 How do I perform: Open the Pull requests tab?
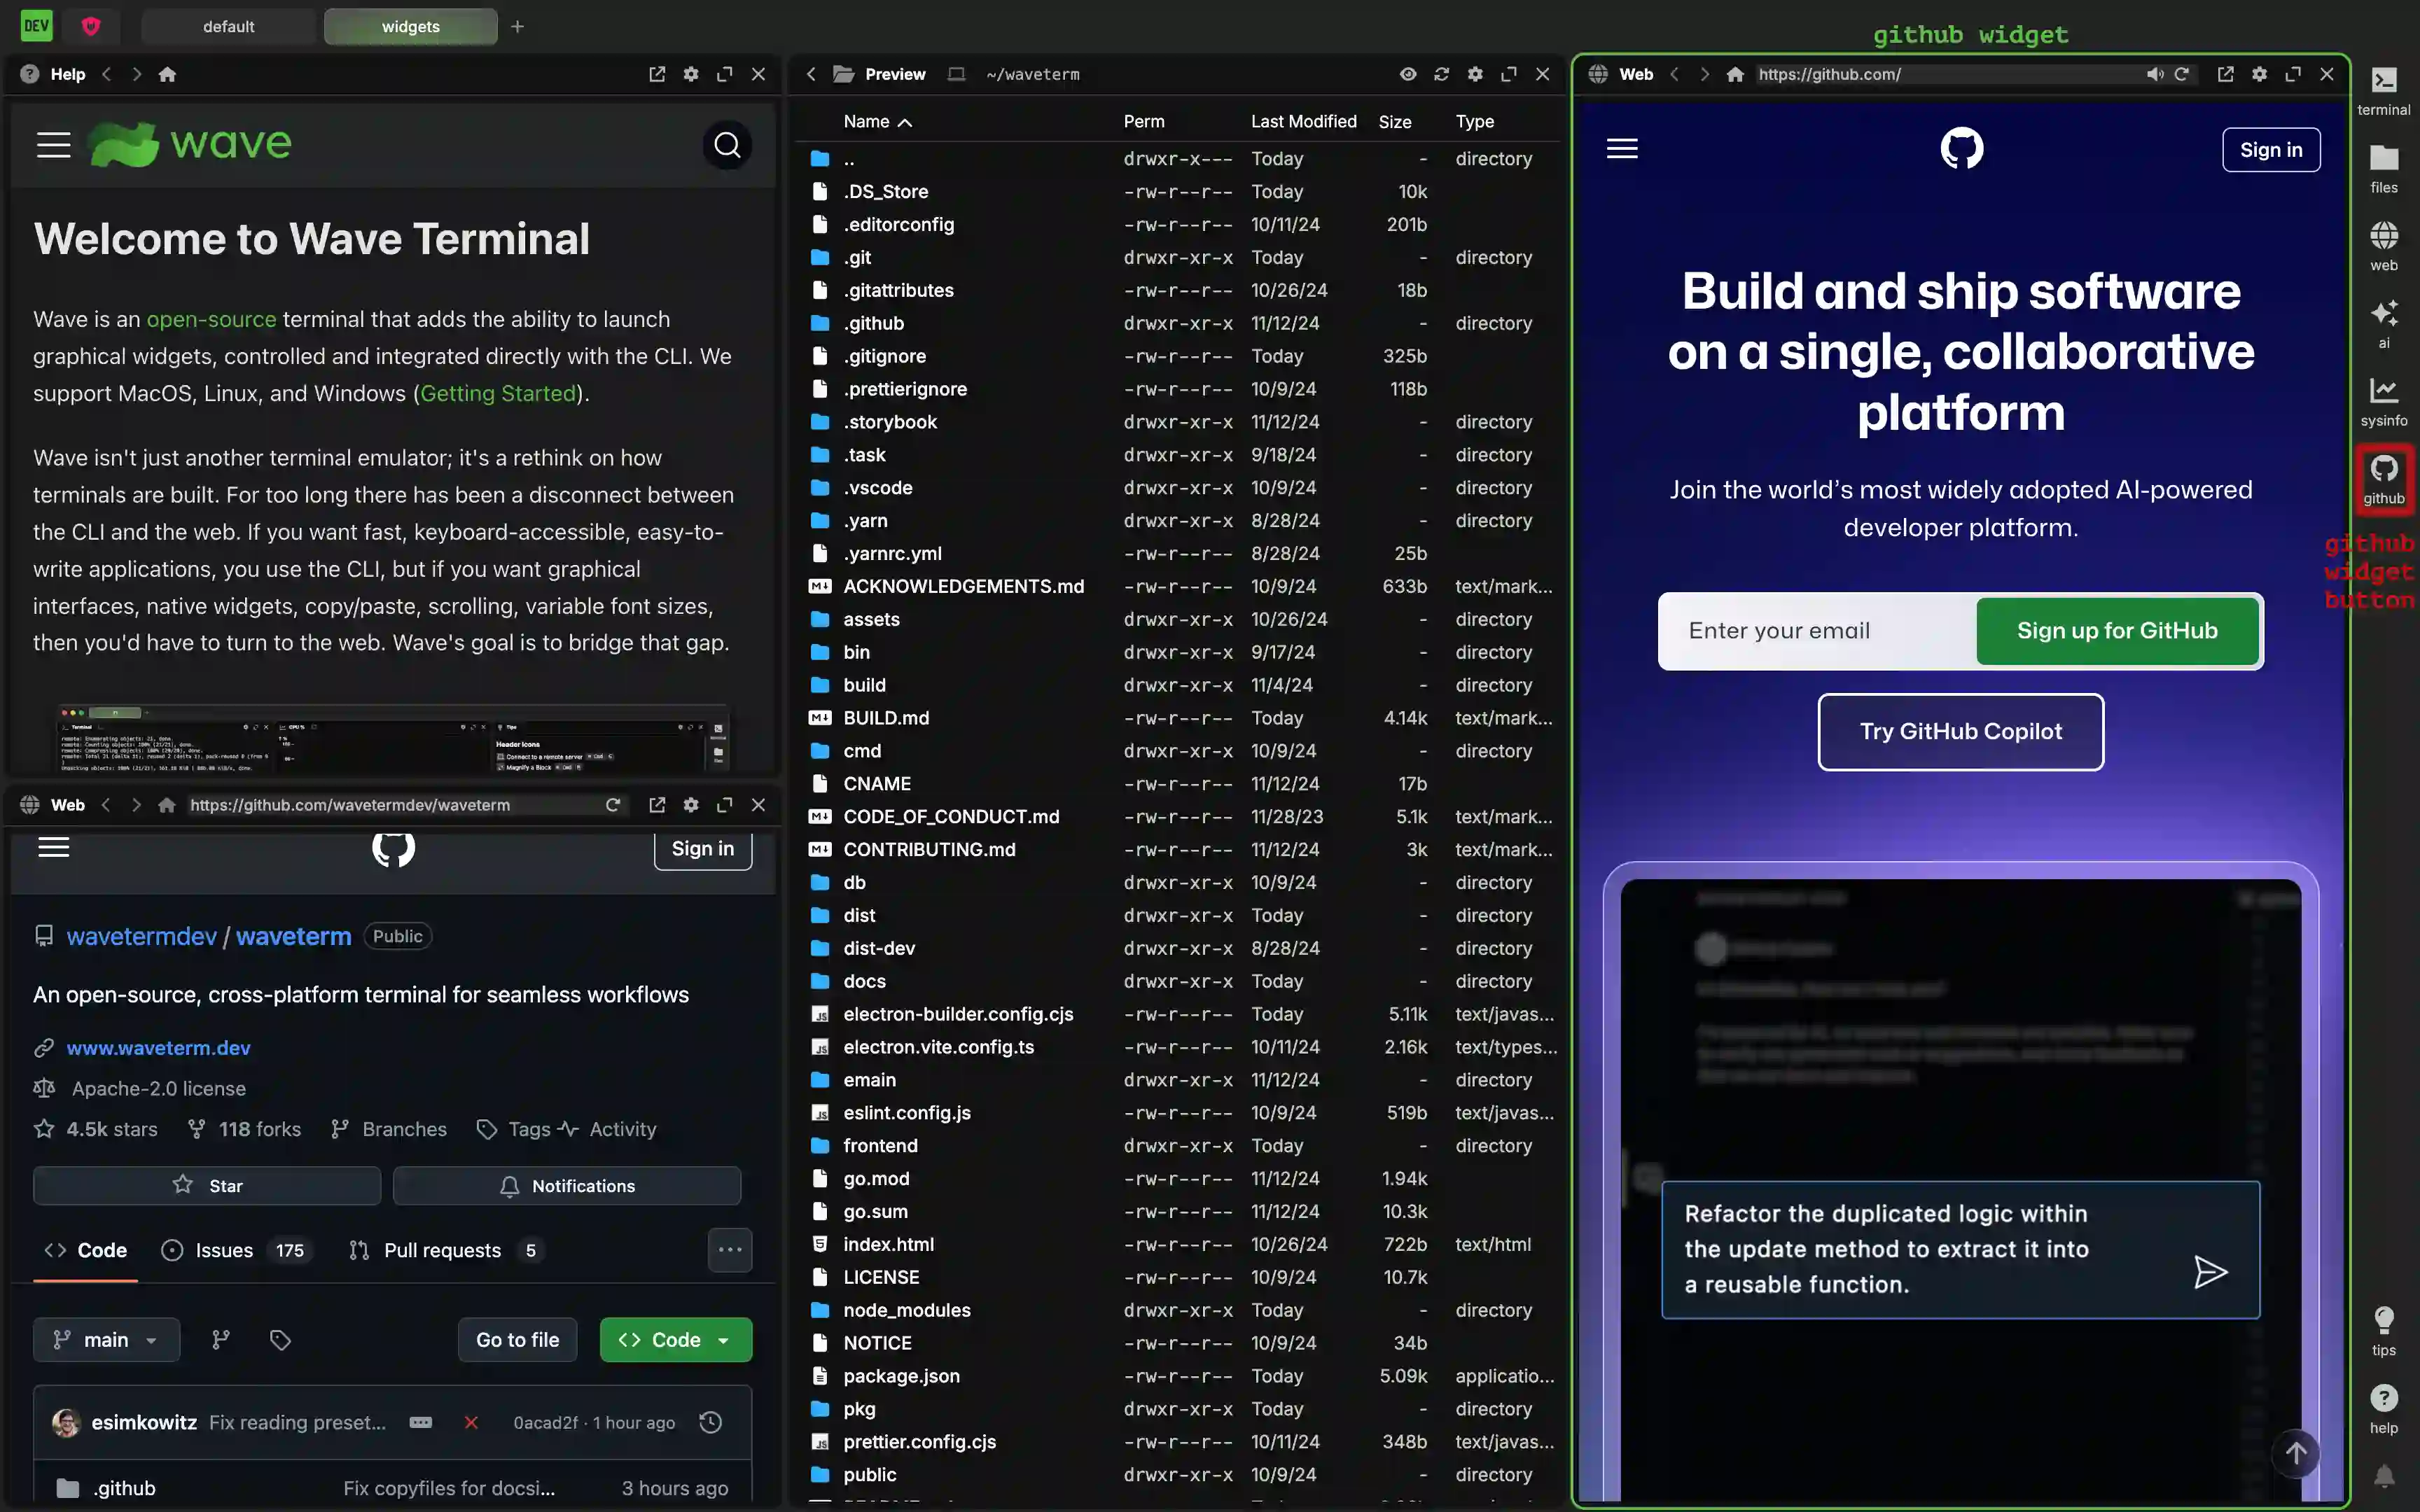pos(446,1250)
